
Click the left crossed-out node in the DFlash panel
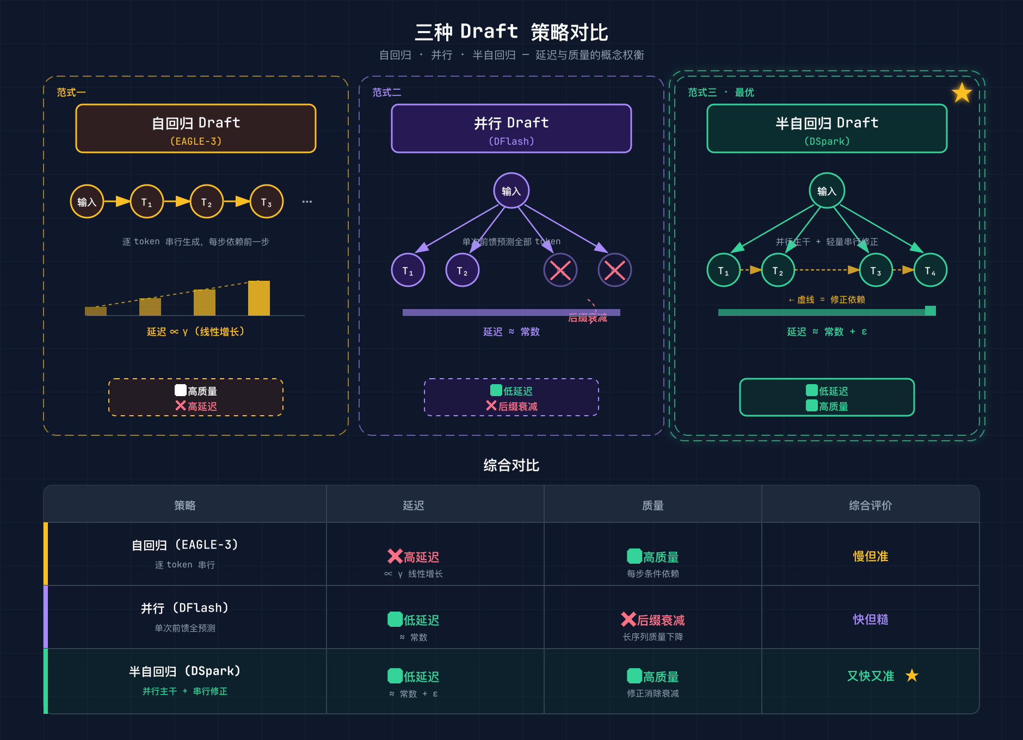(x=560, y=270)
